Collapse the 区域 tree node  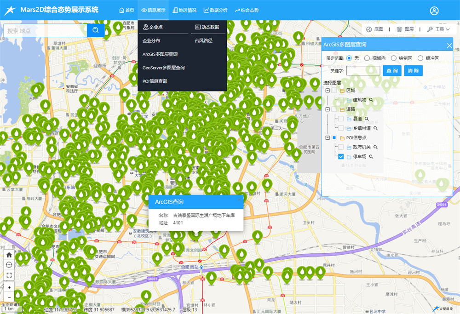point(328,91)
